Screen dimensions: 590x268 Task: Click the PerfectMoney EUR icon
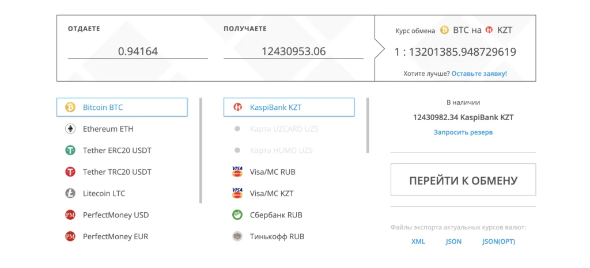click(x=70, y=237)
